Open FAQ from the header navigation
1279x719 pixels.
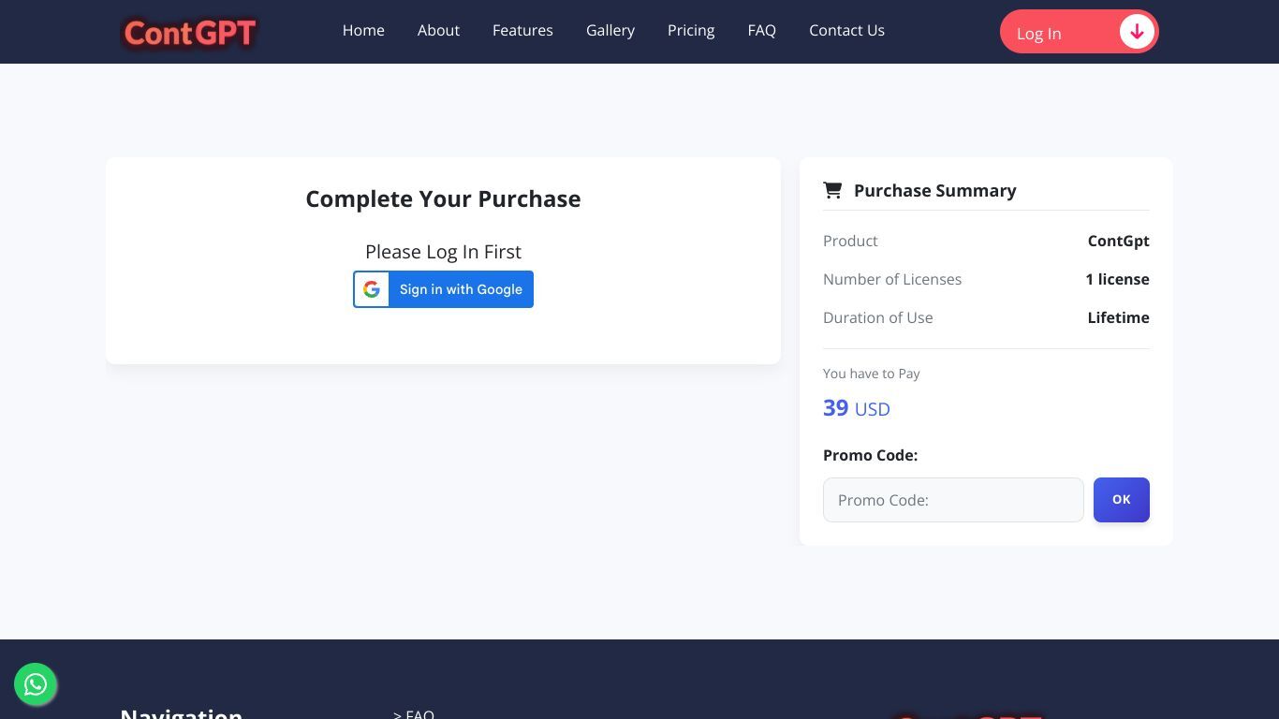click(761, 31)
